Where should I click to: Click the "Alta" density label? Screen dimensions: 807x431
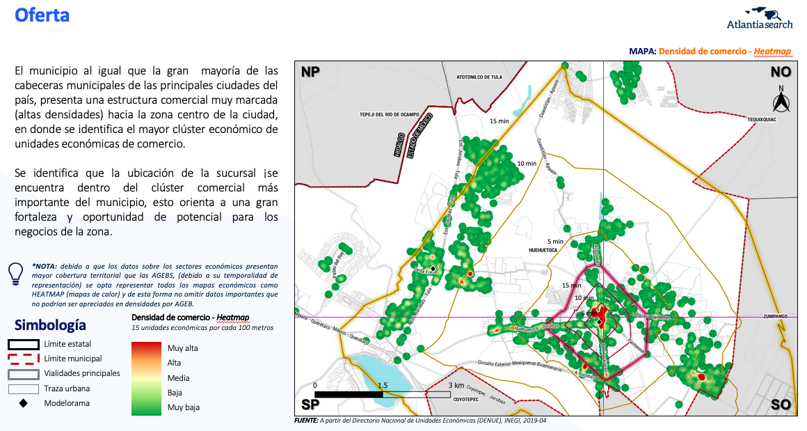click(x=174, y=363)
